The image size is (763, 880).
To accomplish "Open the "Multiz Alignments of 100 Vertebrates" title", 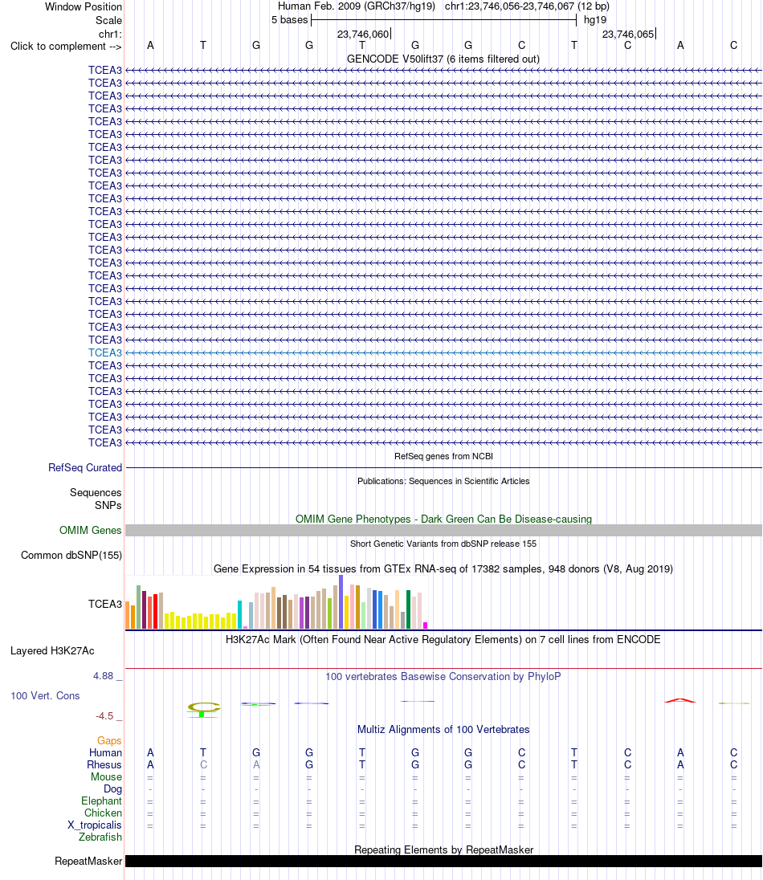I will click(x=443, y=729).
